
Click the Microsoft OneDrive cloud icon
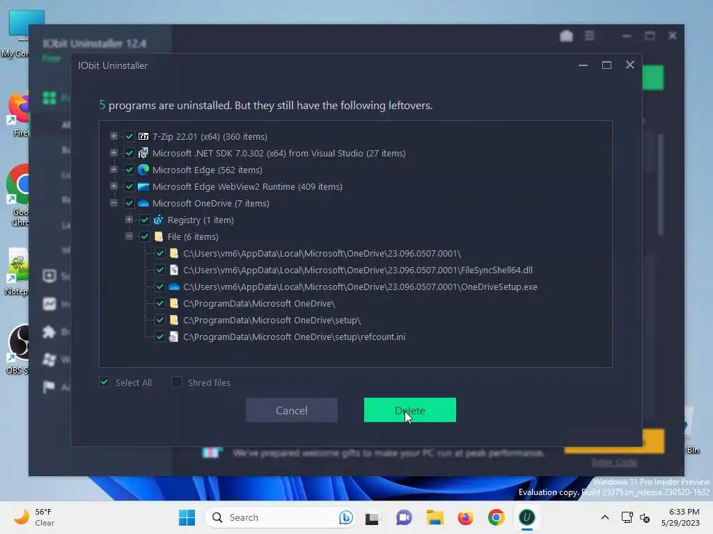[143, 204]
